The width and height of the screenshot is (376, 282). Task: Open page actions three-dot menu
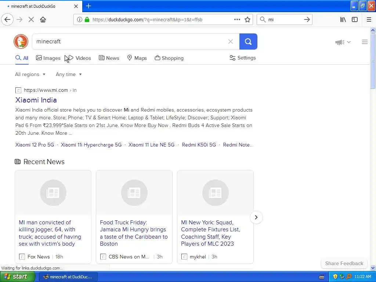(x=237, y=20)
